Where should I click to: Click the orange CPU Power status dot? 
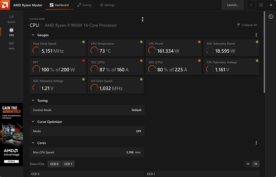click(x=199, y=42)
